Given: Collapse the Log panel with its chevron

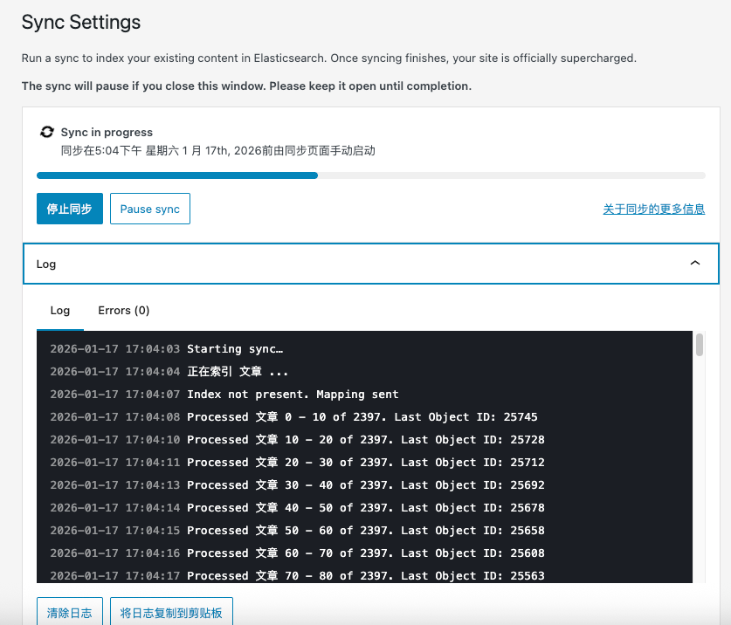Looking at the screenshot, I should 695,262.
